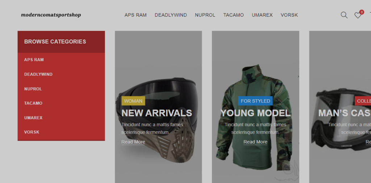Select NUPROL from Browse Categories list
371x183 pixels.
pyautogui.click(x=33, y=89)
